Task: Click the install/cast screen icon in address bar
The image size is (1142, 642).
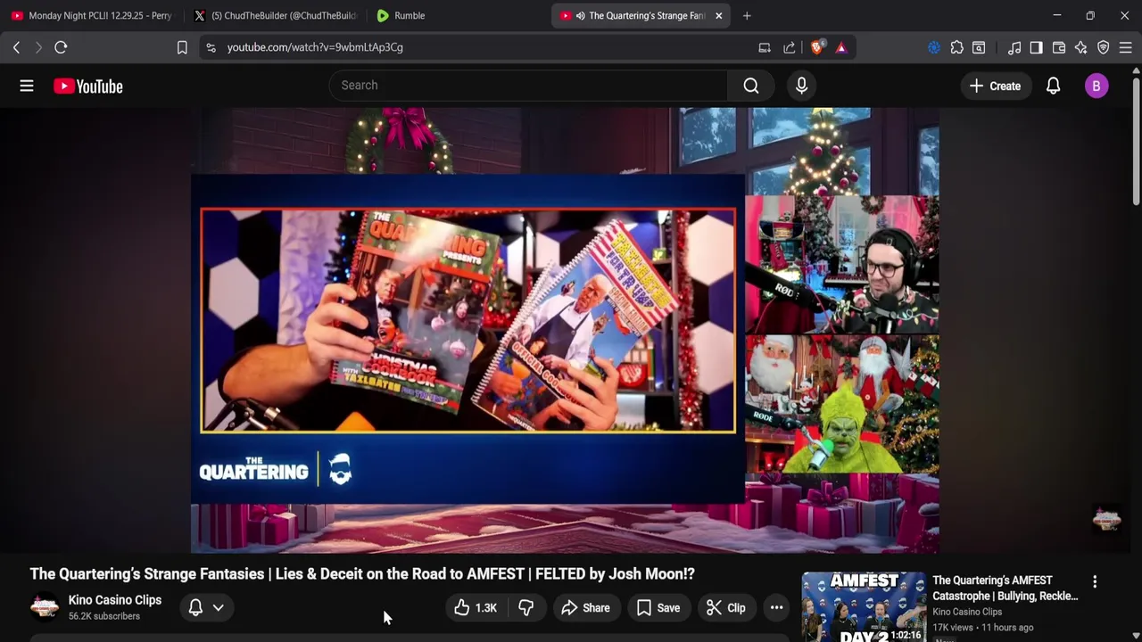Action: (765, 47)
